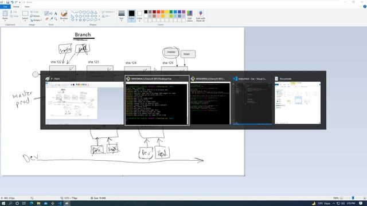The height and width of the screenshot is (206, 367).
Task: Pick the purple color swatch
Action: 183,12
